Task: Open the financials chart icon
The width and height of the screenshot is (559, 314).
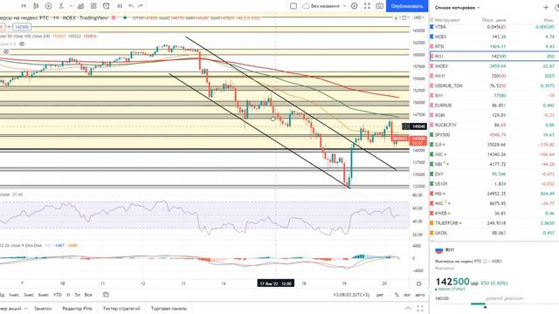Action: click(81, 6)
